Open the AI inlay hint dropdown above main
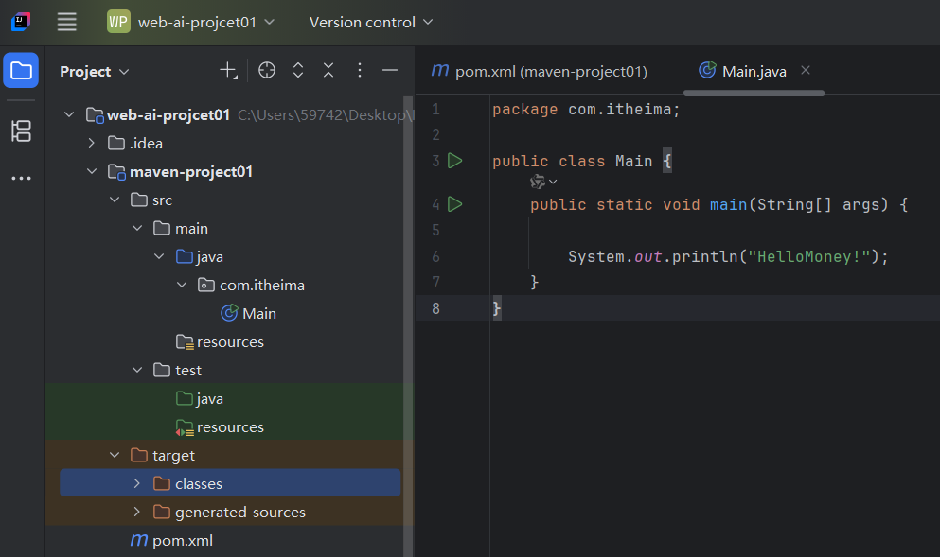This screenshot has width=940, height=557. coord(543,182)
